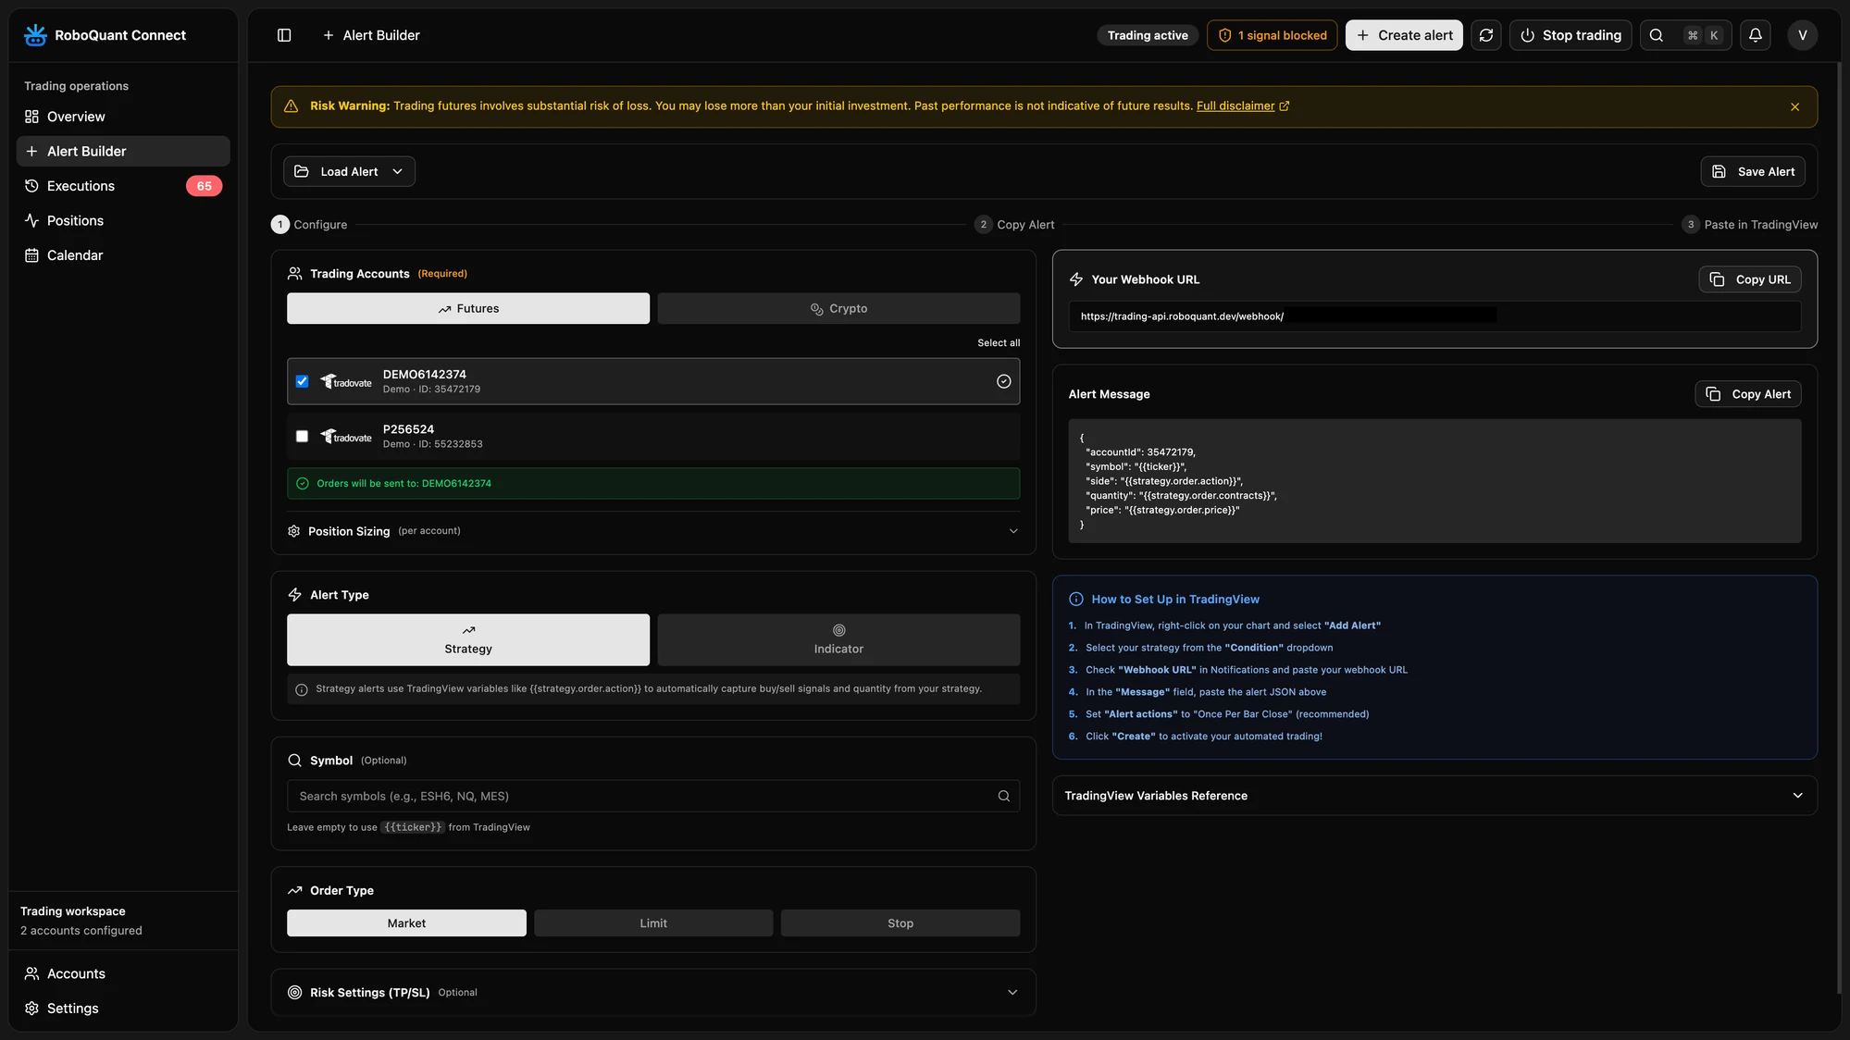Click the DEMO6142374 account check-circle icon
The width and height of the screenshot is (1850, 1040).
[x=1003, y=381]
